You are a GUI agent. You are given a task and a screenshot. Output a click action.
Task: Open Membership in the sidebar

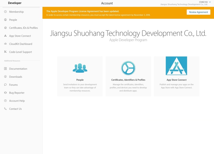[x=16, y=12]
